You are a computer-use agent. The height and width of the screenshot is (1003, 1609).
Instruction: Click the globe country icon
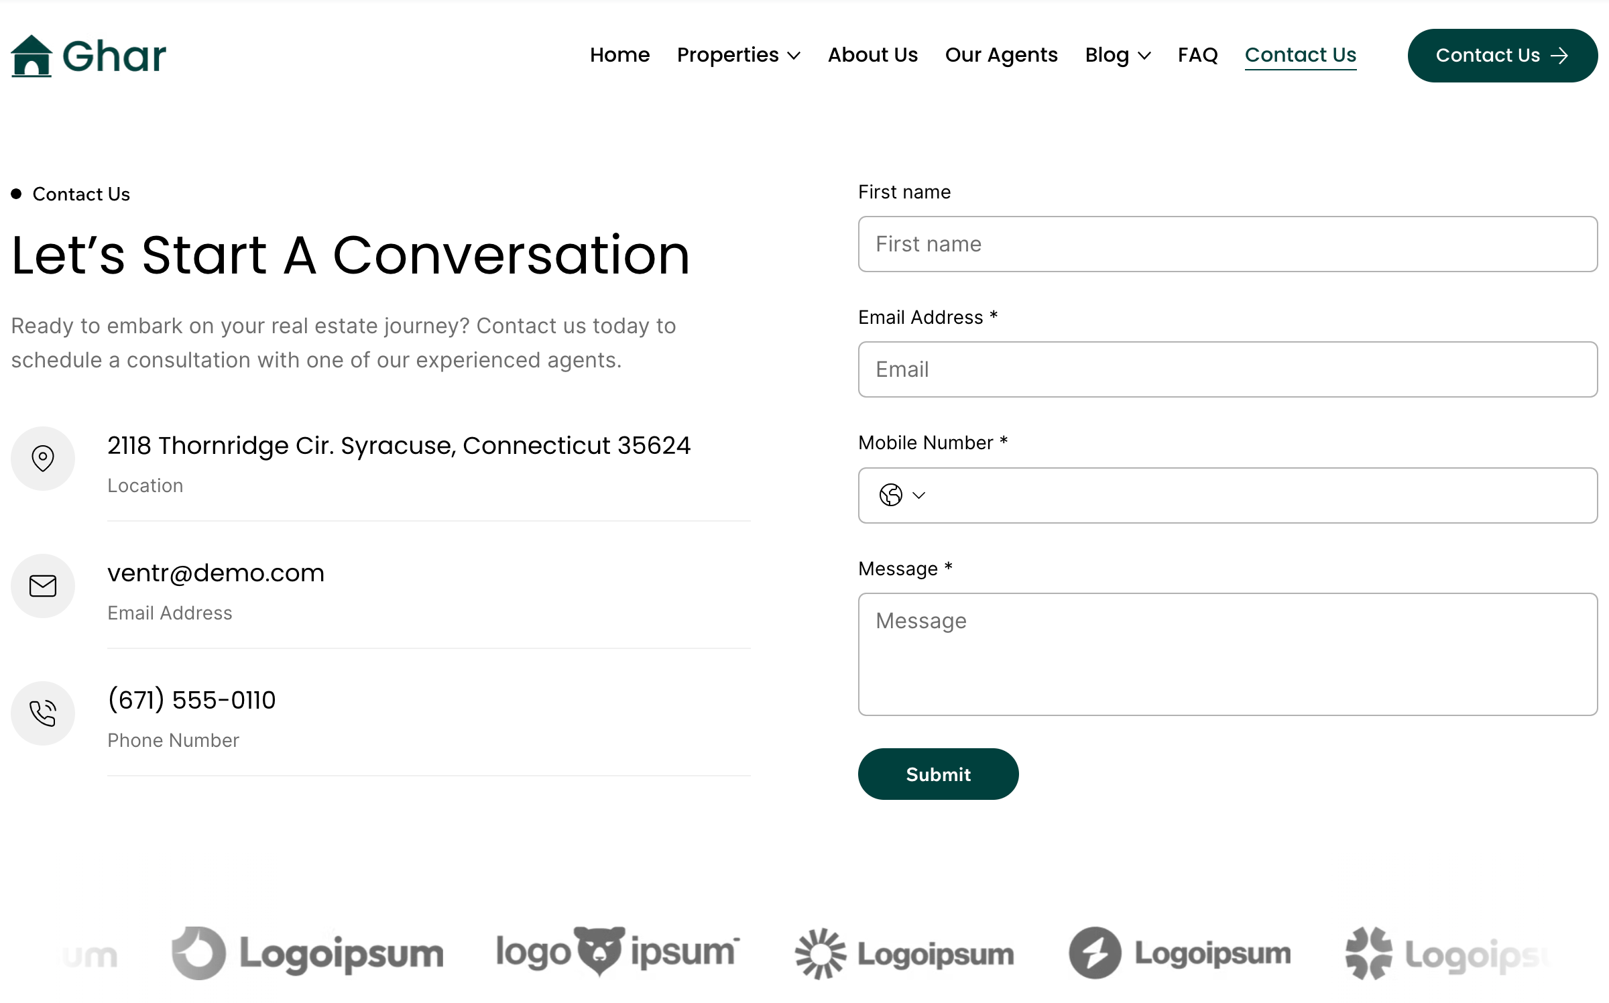tap(890, 495)
